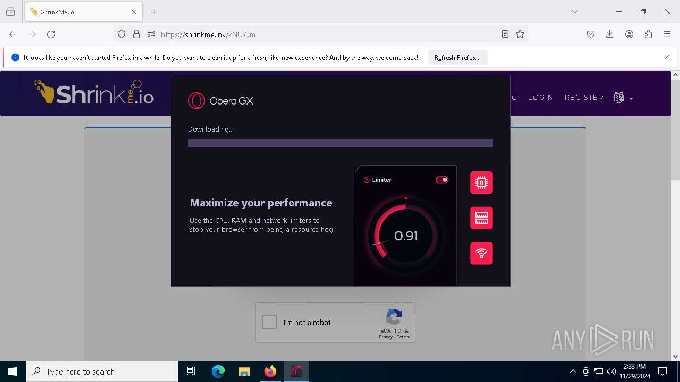Open Task View
The width and height of the screenshot is (680, 382).
coord(191,371)
